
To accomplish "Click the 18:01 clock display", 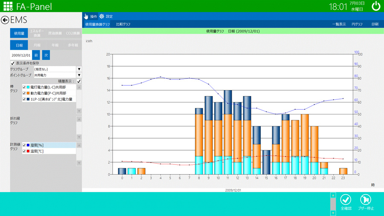I will pyautogui.click(x=338, y=6).
